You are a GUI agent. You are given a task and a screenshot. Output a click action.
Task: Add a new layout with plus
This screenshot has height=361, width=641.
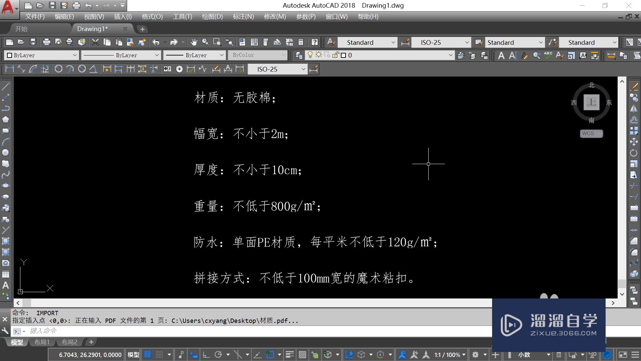[91, 342]
